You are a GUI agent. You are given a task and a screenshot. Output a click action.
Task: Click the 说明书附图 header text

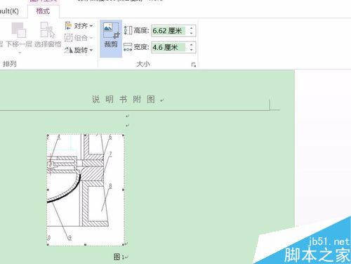point(124,100)
